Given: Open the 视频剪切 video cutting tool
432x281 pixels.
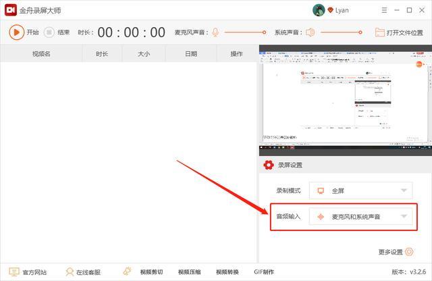Looking at the screenshot, I should pyautogui.click(x=143, y=272).
